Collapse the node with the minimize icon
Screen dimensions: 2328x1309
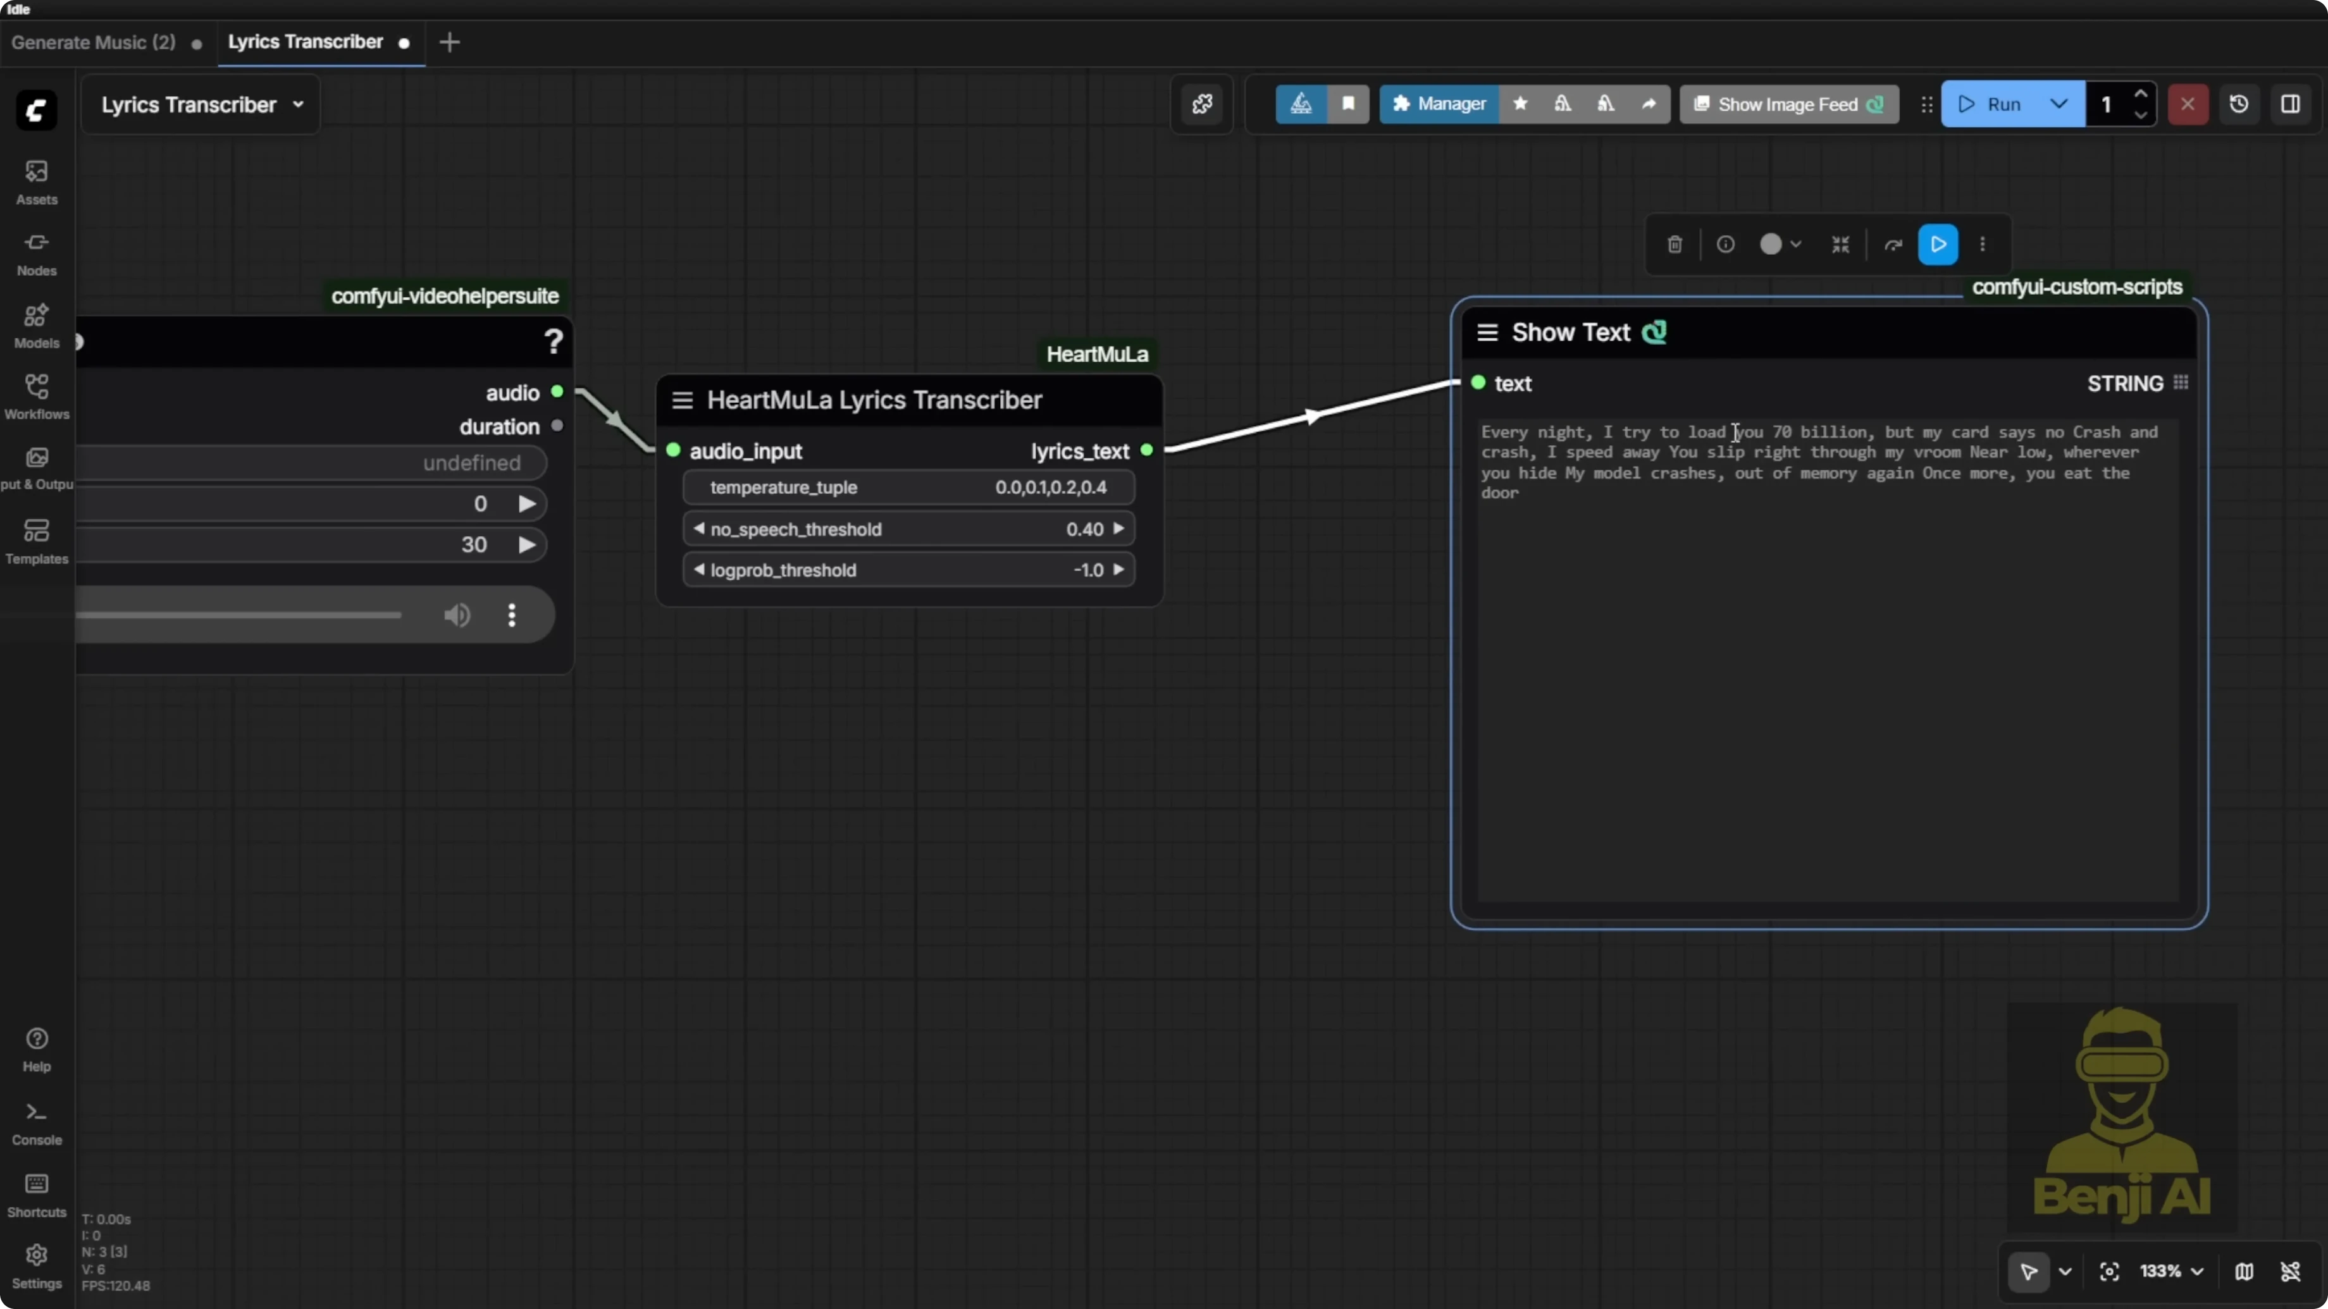click(1840, 244)
